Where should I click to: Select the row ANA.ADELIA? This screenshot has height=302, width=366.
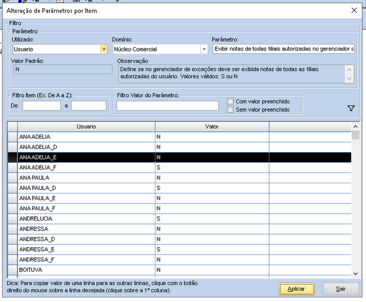[179, 137]
